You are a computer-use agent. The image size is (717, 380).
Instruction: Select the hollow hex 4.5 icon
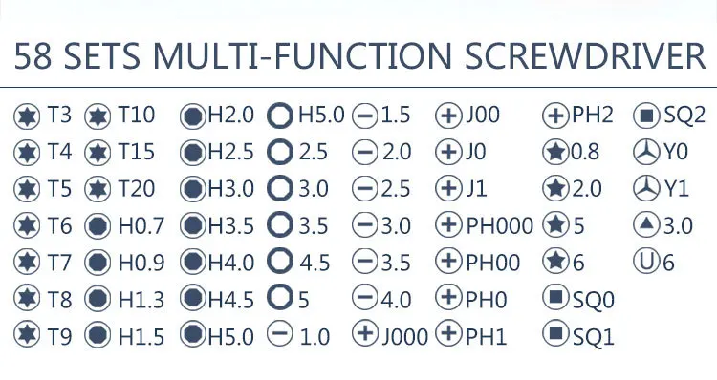(x=280, y=261)
